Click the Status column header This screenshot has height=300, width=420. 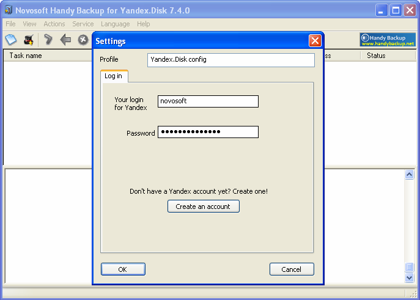pyautogui.click(x=388, y=56)
